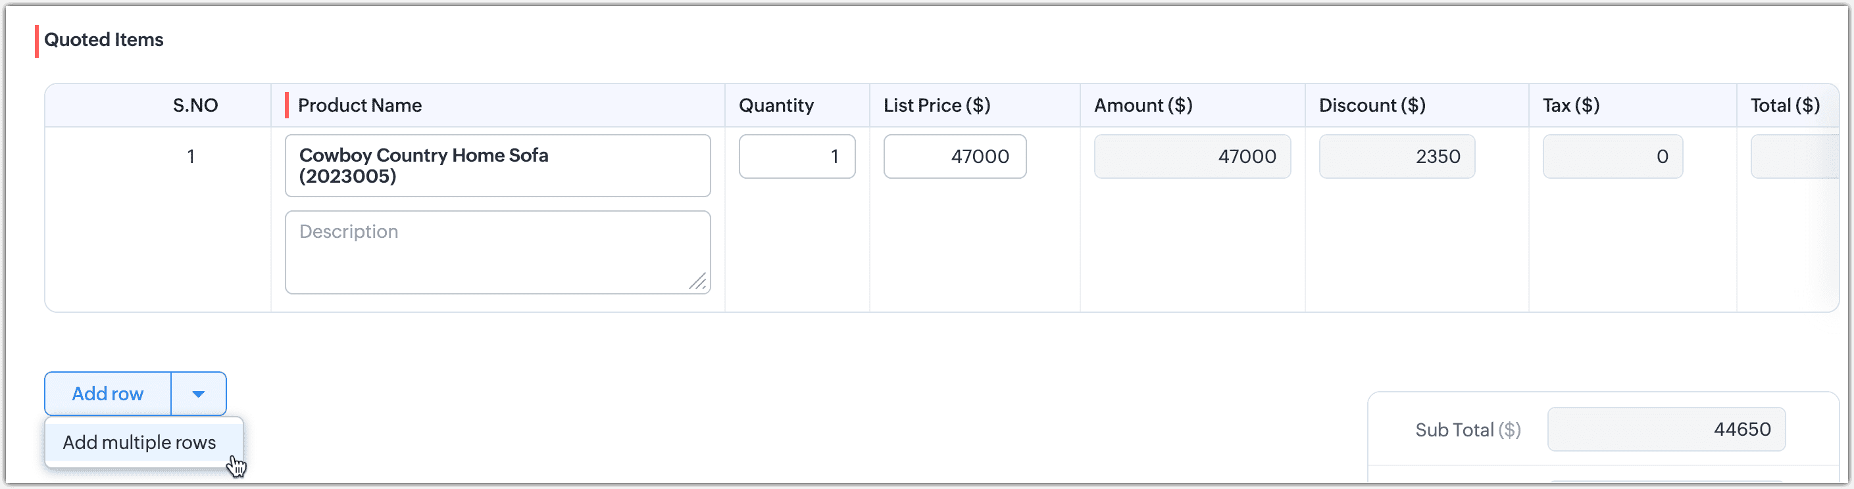Click the Tax ($) column header

pyautogui.click(x=1570, y=106)
